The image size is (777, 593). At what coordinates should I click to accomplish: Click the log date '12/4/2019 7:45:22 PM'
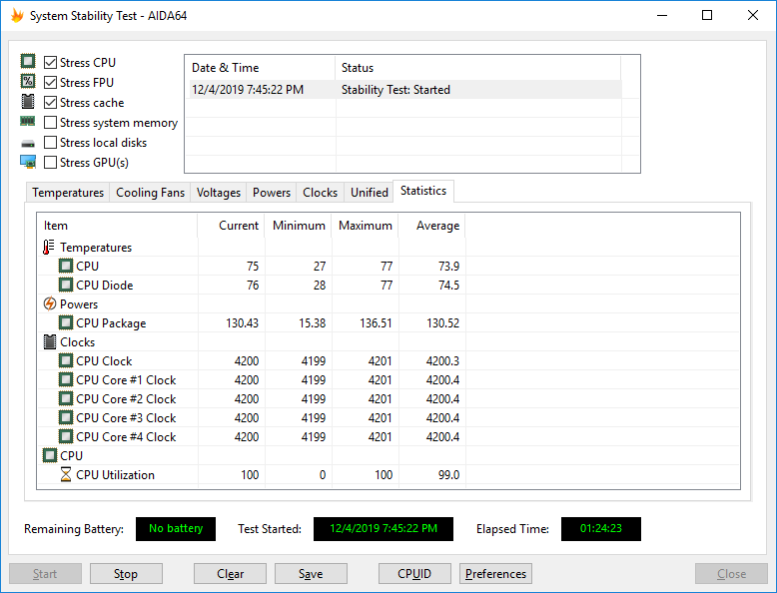tap(248, 90)
